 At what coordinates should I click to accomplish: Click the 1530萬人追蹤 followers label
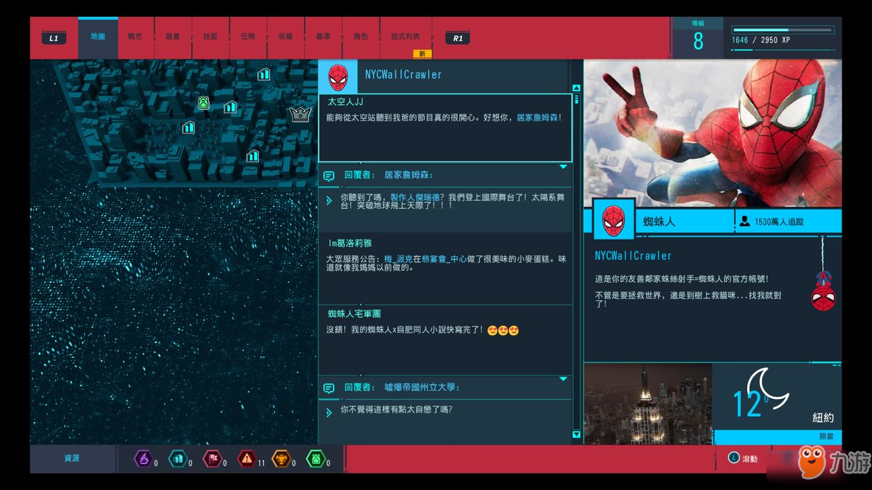pos(779,222)
